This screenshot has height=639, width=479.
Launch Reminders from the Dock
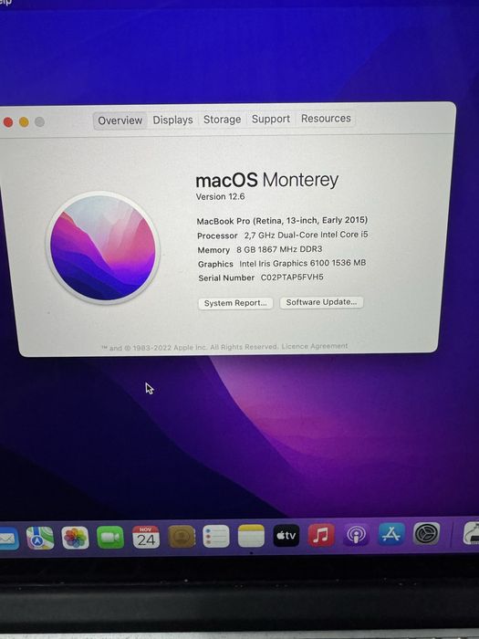pyautogui.click(x=216, y=537)
